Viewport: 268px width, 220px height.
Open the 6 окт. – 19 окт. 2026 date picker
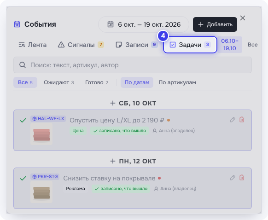point(144,24)
